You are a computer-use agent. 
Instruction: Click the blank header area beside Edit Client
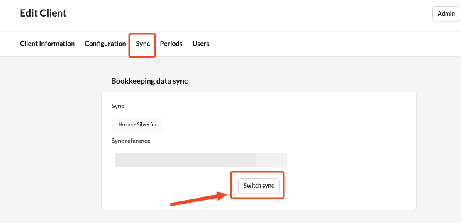(249, 15)
